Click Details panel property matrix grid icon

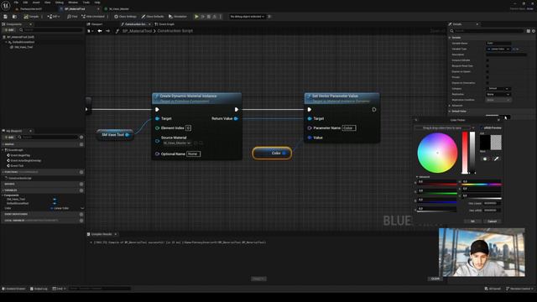coord(528,31)
